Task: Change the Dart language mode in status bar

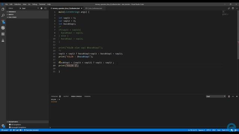Action: tap(219, 130)
